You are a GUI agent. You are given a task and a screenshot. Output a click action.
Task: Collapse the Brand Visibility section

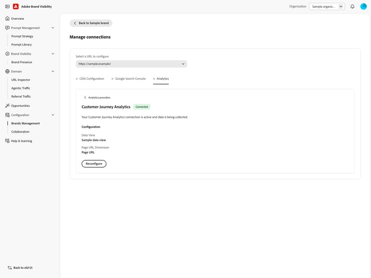[x=53, y=54]
